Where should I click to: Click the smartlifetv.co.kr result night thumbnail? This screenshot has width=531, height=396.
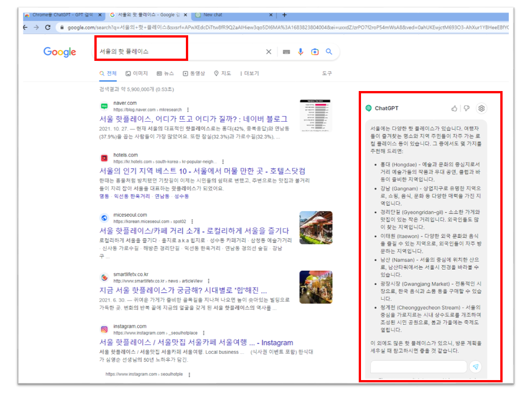coord(316,287)
